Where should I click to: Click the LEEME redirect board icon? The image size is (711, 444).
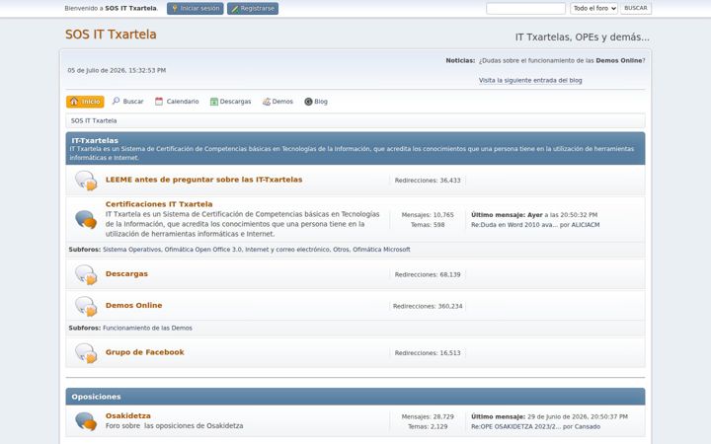point(86,181)
